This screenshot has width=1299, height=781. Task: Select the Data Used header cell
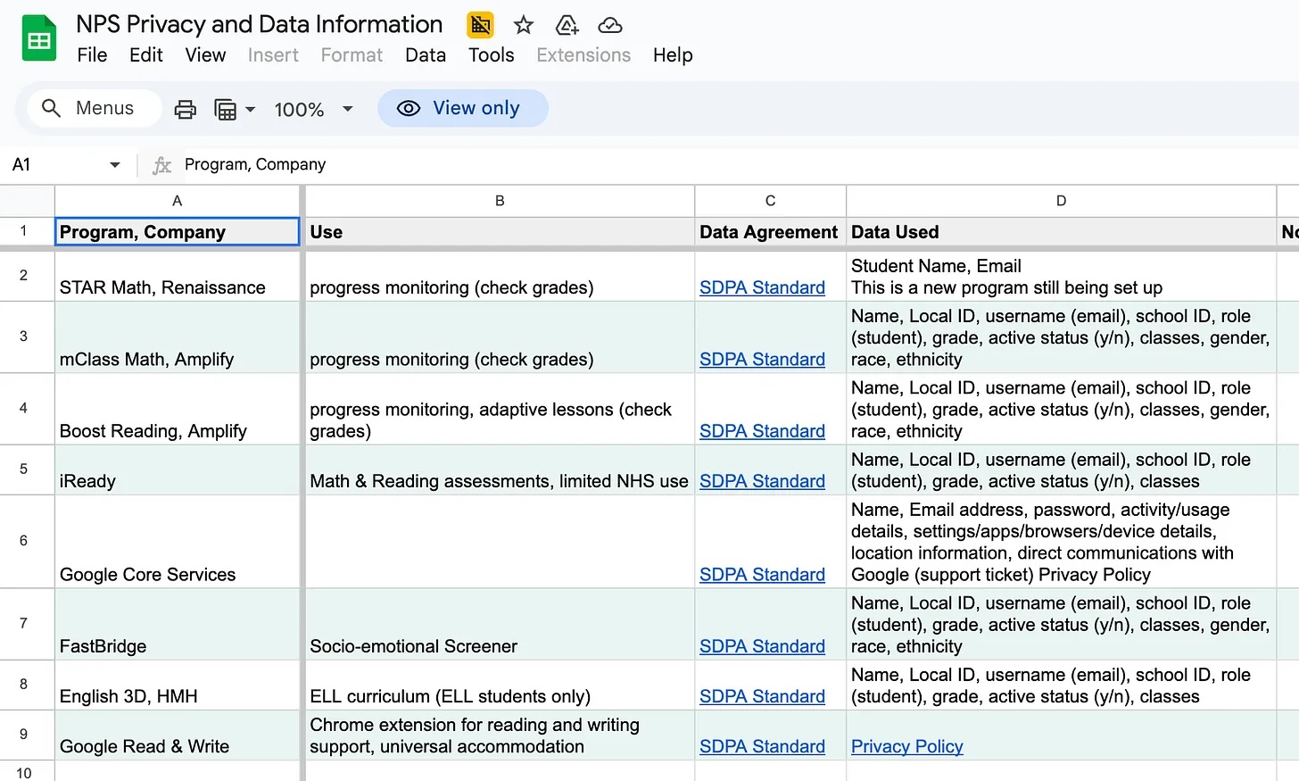point(1061,231)
